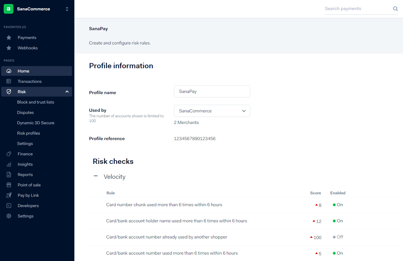403x261 pixels.
Task: Click the Point of sale store icon
Action: 9,185
